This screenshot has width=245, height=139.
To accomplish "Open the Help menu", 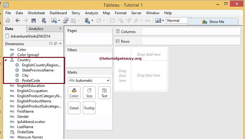I will coord(168,13).
